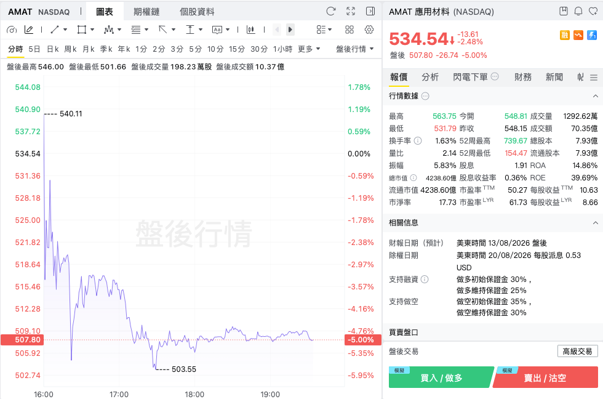Open the hamburger menu beside quote tabs
Screen dimensions: 603x399
(x=594, y=78)
